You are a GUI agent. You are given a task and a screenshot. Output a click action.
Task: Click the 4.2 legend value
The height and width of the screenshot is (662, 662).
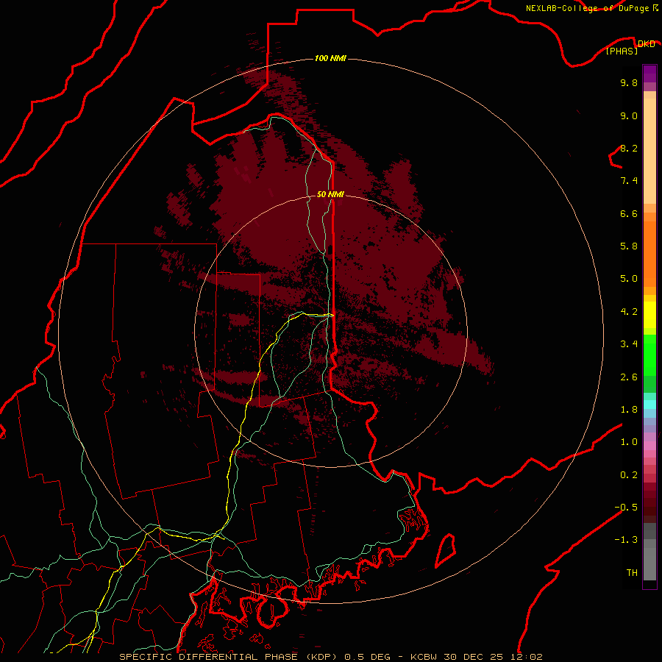629,312
